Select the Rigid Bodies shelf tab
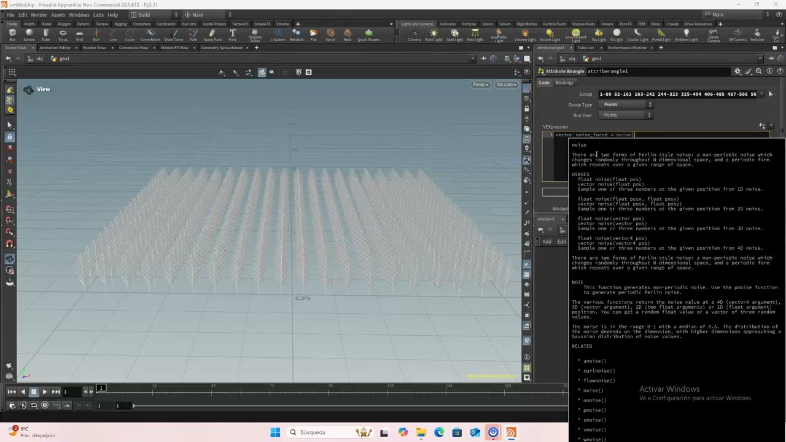Screen dimensions: 786x442 [x=527, y=24]
